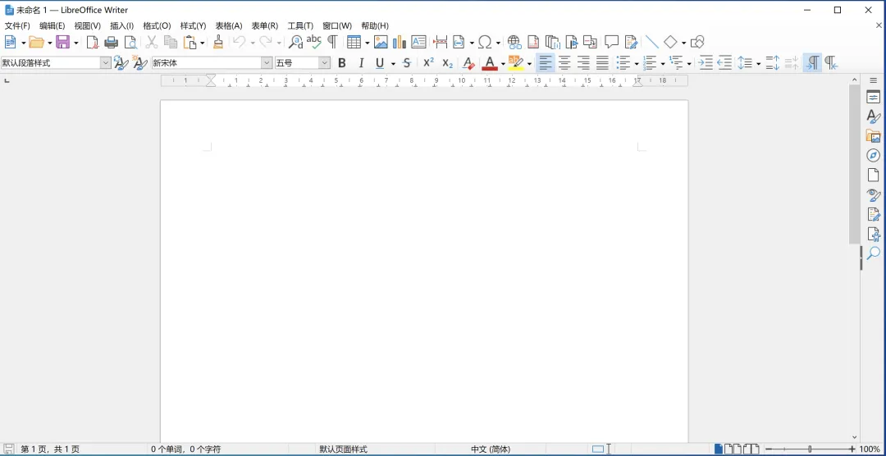Image resolution: width=886 pixels, height=456 pixels.
Task: Click the 100% zoom level
Action: pyautogui.click(x=870, y=449)
